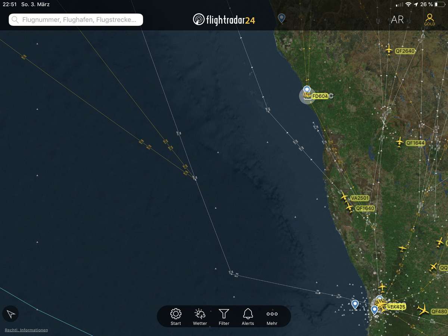Open the Mehr more menu
This screenshot has height=336, width=448.
[x=272, y=317]
